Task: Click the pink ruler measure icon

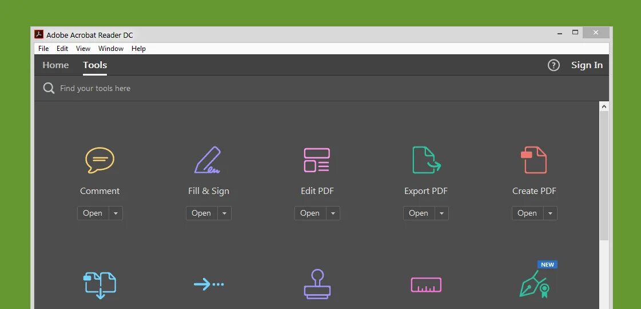Action: [426, 285]
